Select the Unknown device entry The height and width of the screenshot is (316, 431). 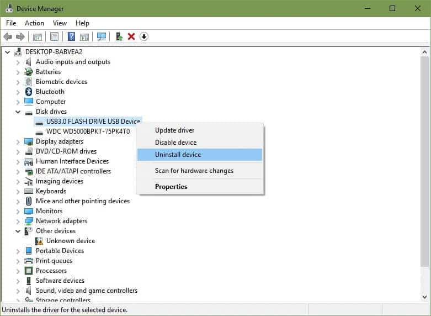click(71, 241)
